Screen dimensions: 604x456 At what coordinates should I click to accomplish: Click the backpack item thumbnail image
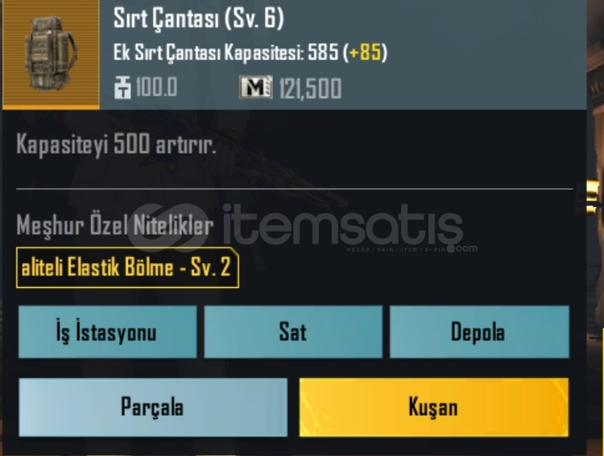tap(51, 54)
